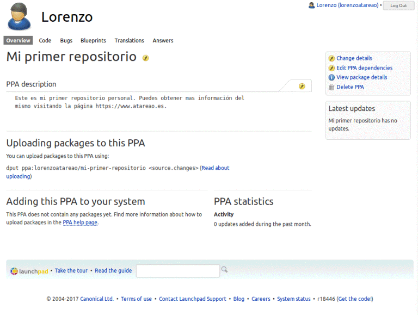Focus the footer Launchpad search field

click(x=178, y=271)
